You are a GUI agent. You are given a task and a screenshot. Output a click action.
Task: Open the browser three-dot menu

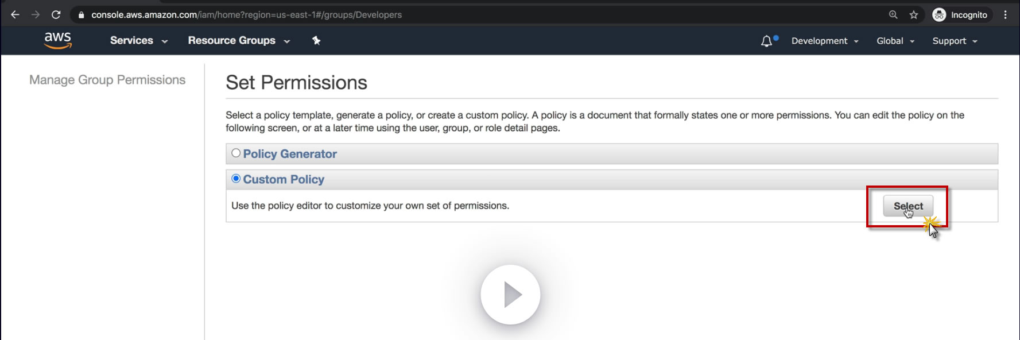[1005, 15]
